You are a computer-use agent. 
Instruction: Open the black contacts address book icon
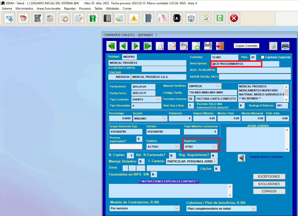click(177, 18)
